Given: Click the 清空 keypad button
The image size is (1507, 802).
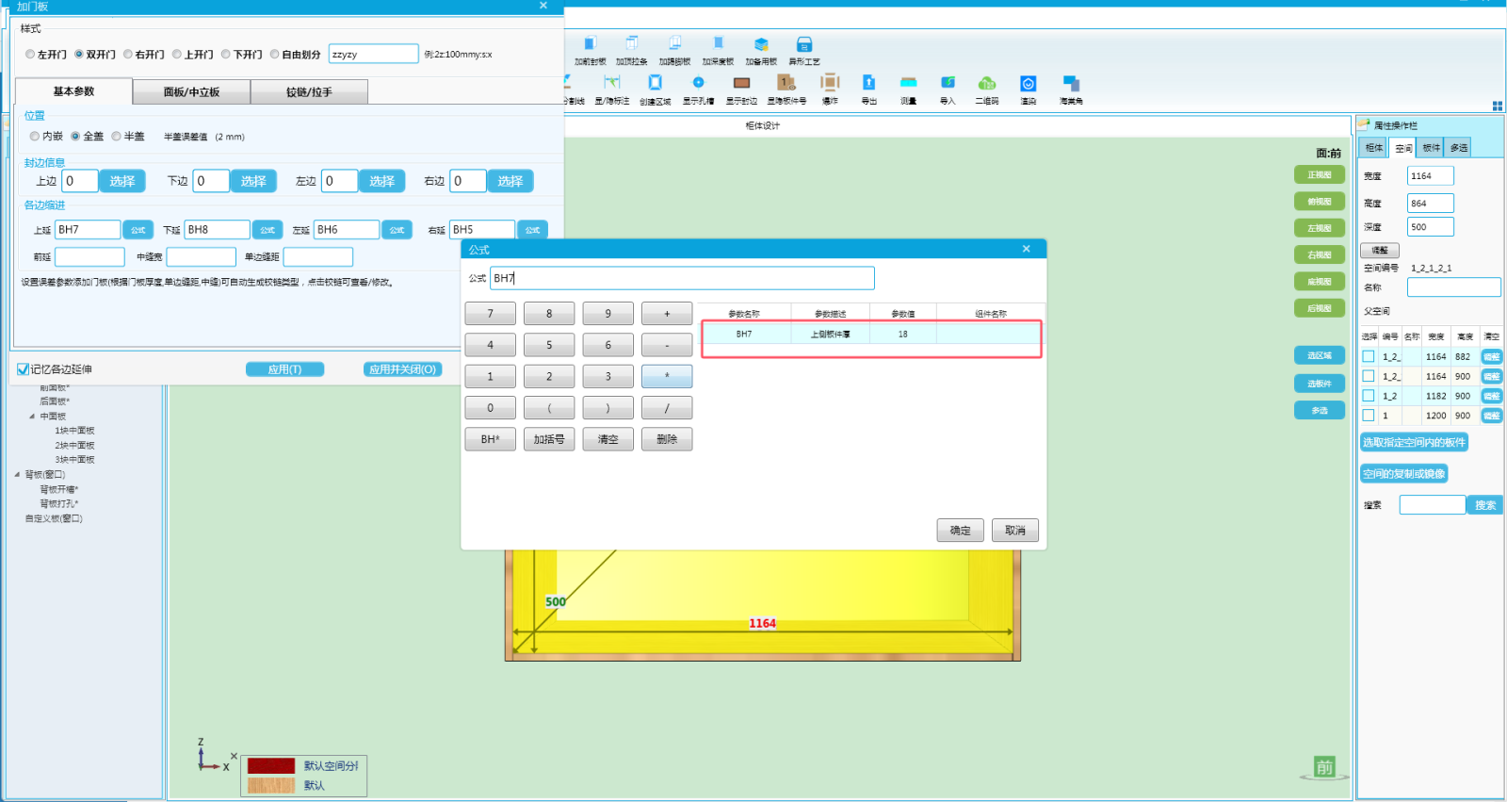Looking at the screenshot, I should pos(608,439).
